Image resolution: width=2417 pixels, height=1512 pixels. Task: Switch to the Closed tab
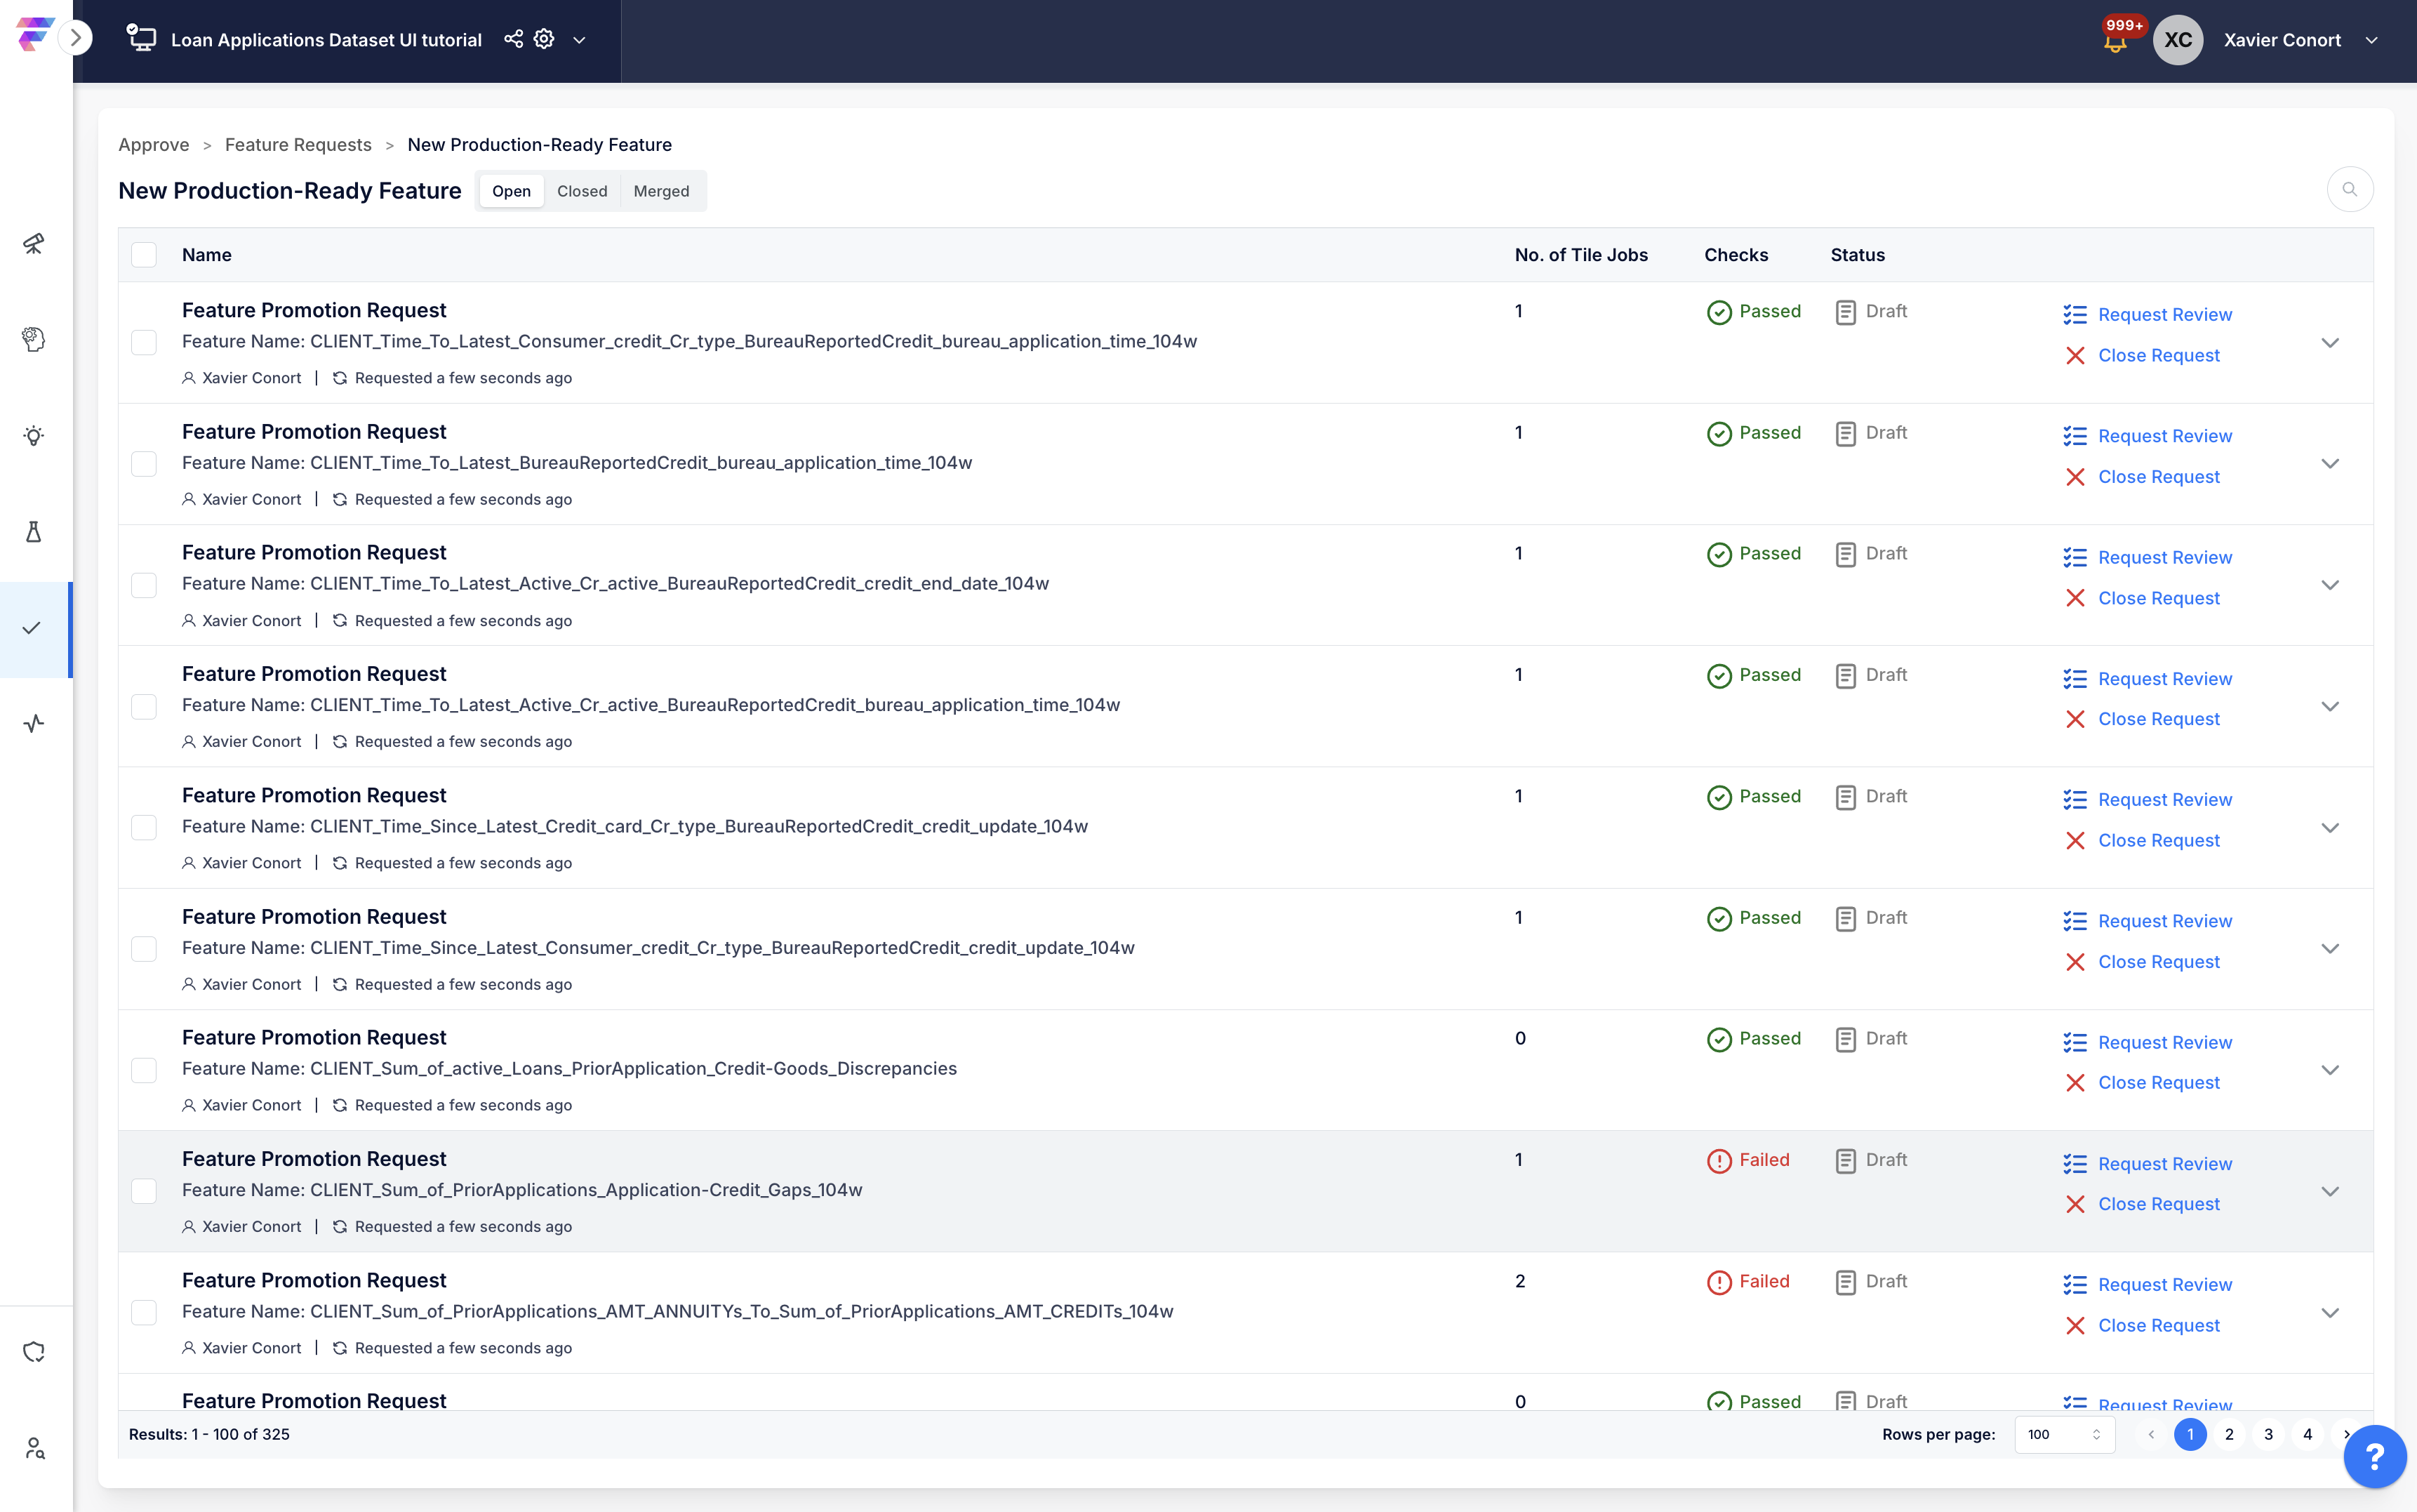pyautogui.click(x=582, y=191)
